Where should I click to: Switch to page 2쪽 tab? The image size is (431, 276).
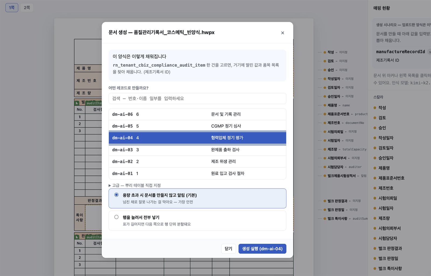click(x=27, y=8)
